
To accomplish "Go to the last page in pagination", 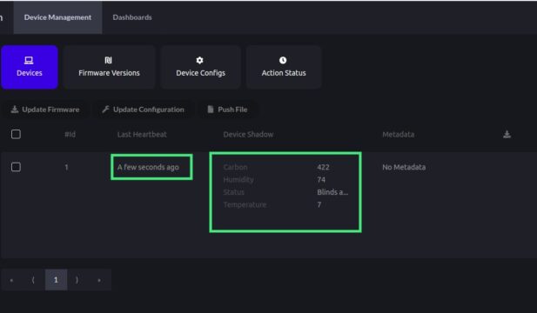I will click(99, 280).
